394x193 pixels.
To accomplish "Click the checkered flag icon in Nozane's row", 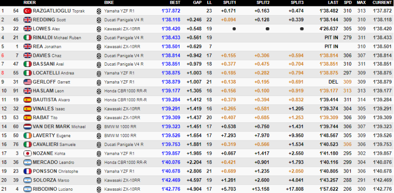I will (x=99, y=153).
